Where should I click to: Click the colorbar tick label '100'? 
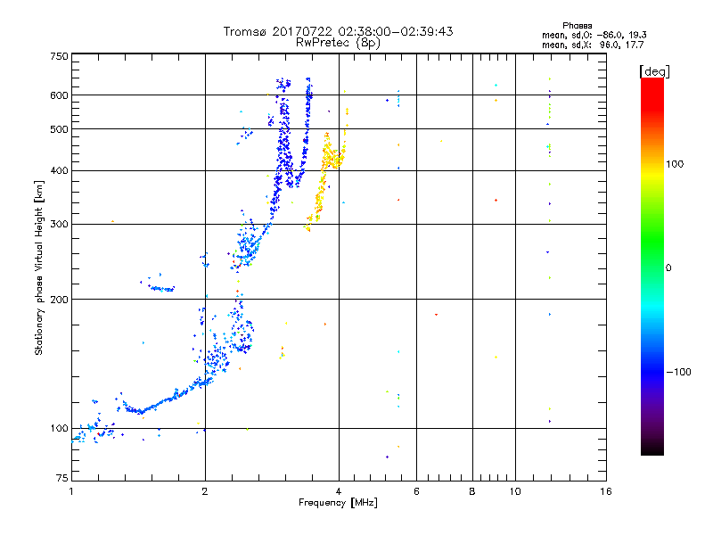point(675,164)
